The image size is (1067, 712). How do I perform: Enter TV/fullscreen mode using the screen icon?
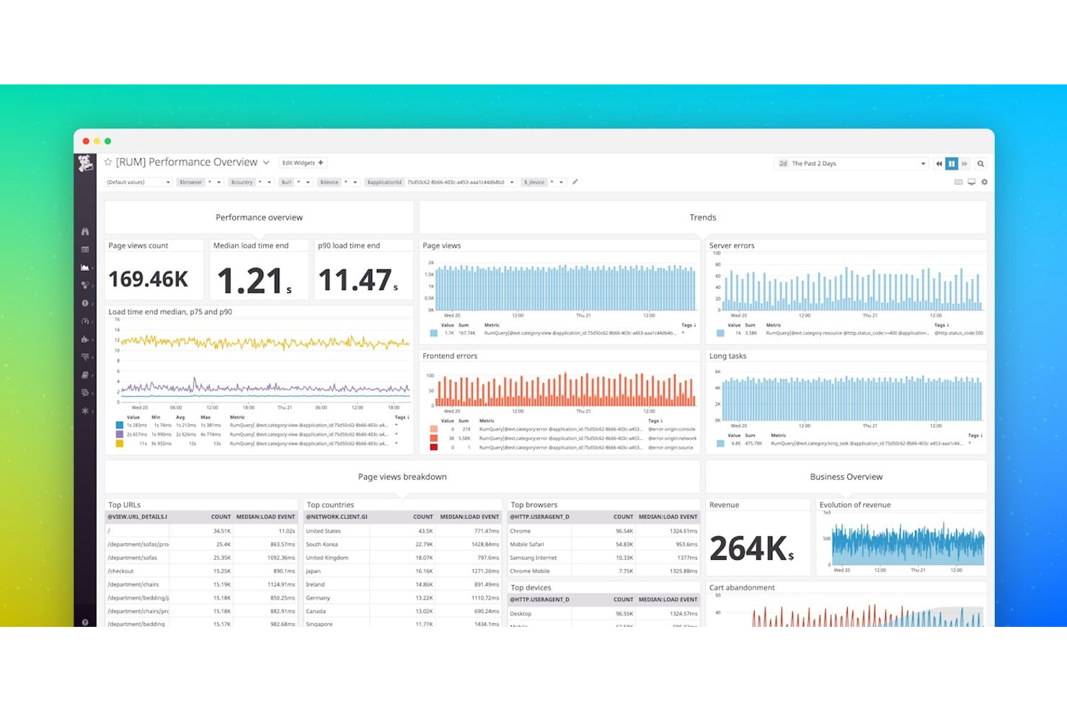(970, 182)
